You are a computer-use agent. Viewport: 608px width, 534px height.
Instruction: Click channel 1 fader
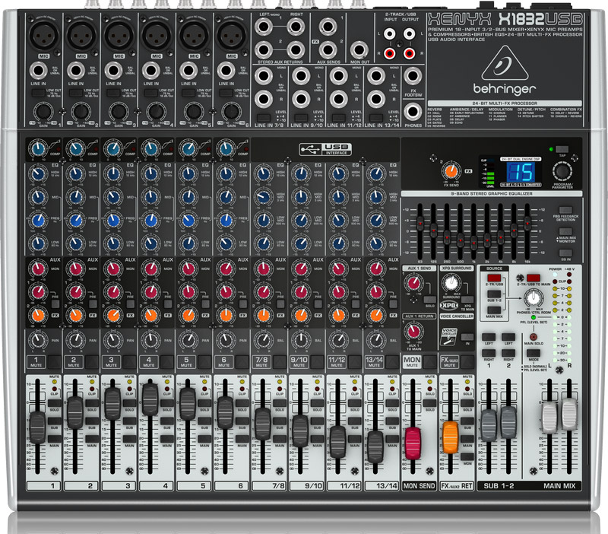(x=37, y=428)
